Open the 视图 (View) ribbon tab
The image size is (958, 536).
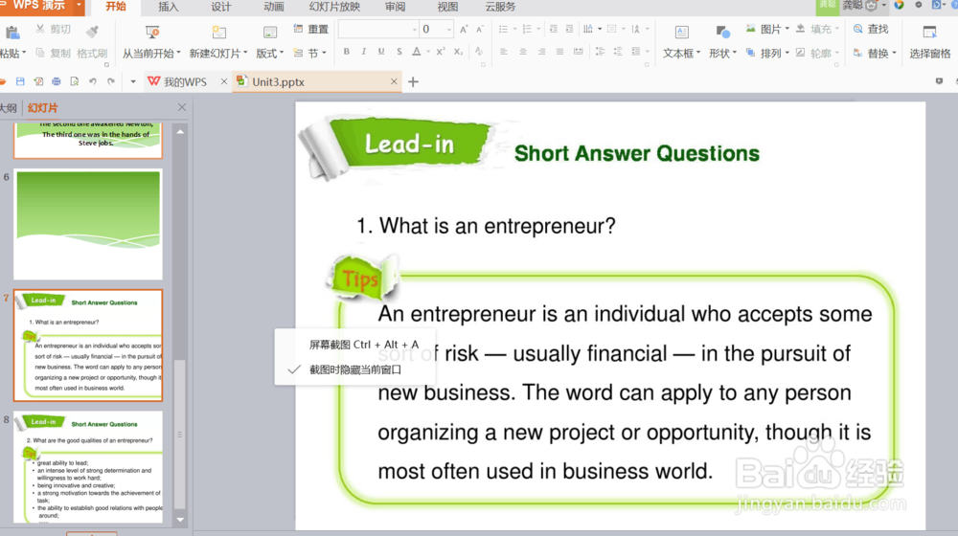click(x=447, y=7)
